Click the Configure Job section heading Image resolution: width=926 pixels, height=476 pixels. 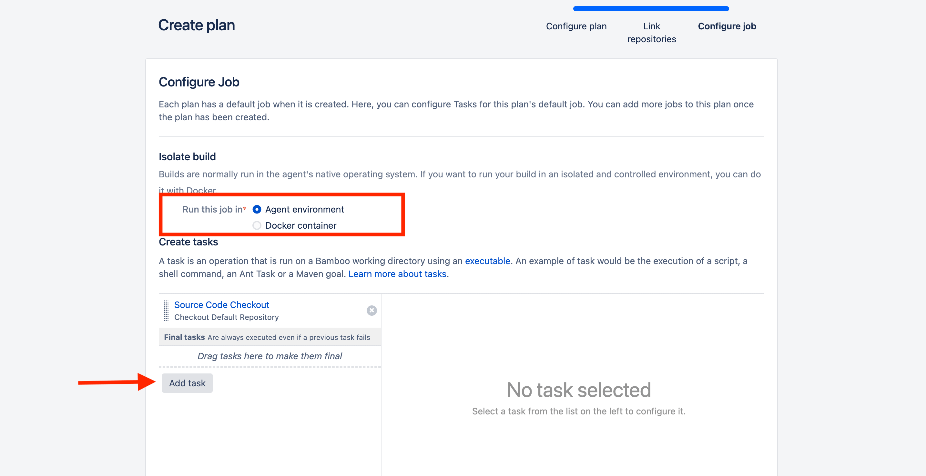coord(199,82)
